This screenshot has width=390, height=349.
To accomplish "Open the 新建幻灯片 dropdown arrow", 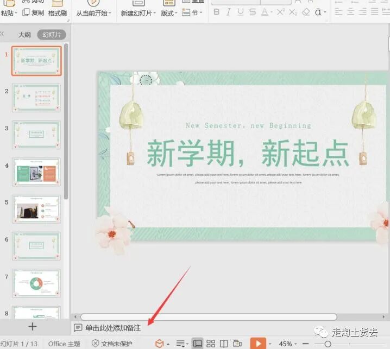I will 154,13.
